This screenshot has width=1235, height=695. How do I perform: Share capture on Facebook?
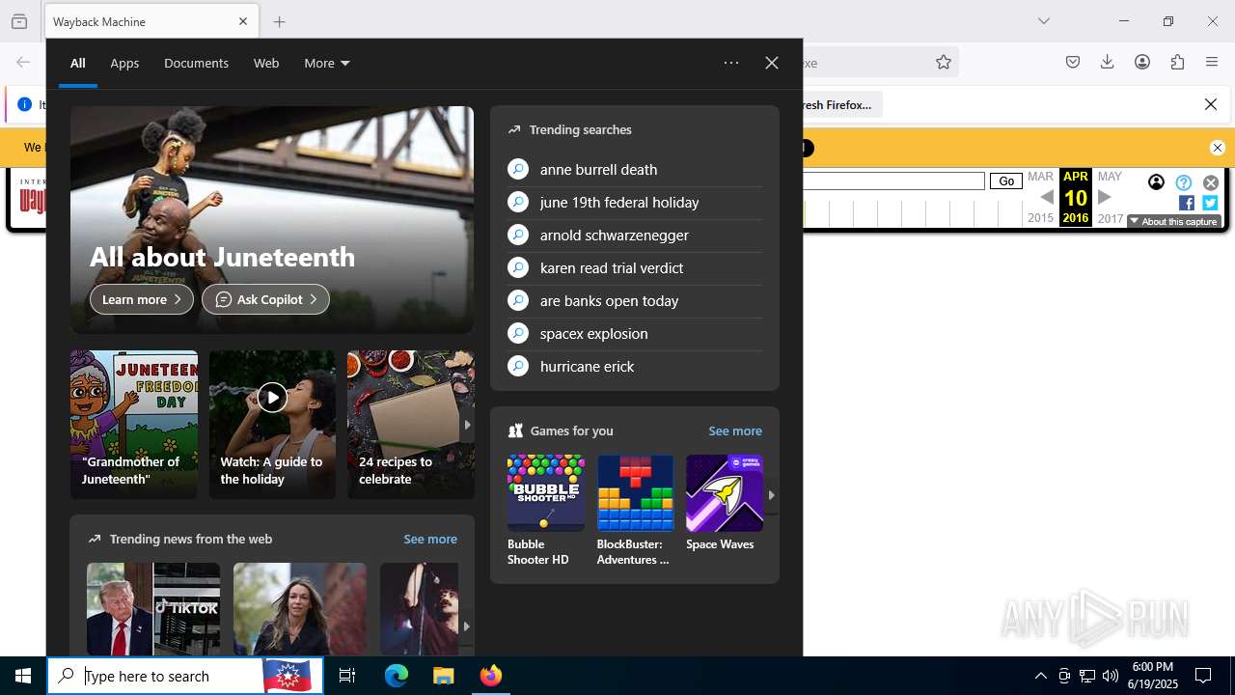[x=1187, y=203]
